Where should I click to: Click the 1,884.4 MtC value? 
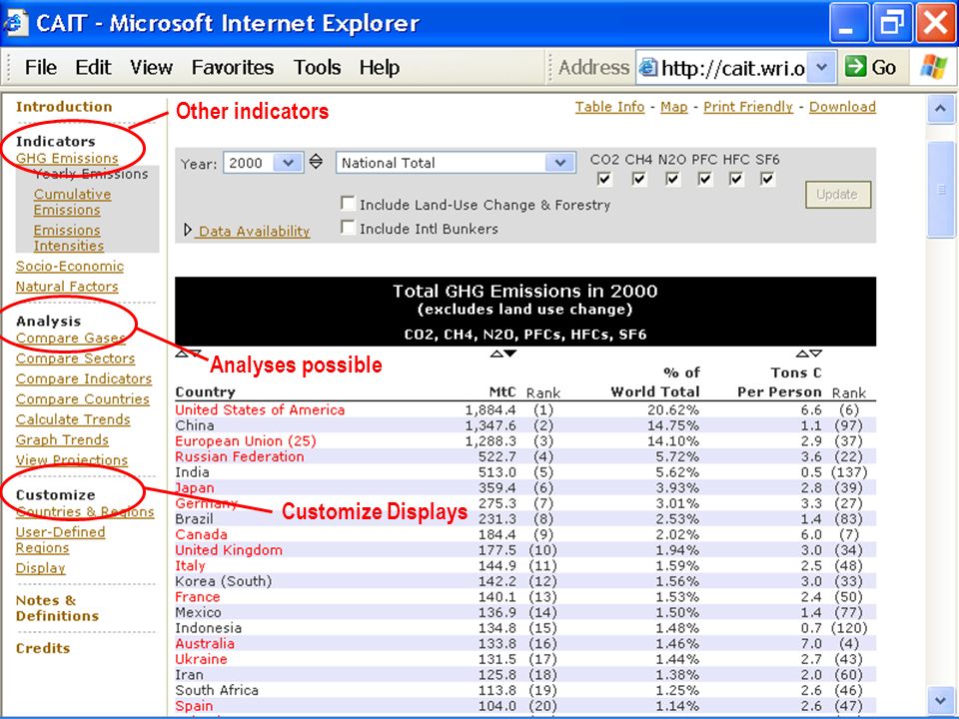tap(490, 410)
